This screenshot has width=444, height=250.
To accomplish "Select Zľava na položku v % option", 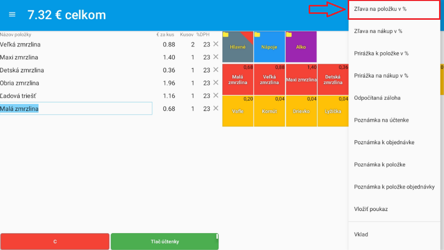I will [x=394, y=9].
